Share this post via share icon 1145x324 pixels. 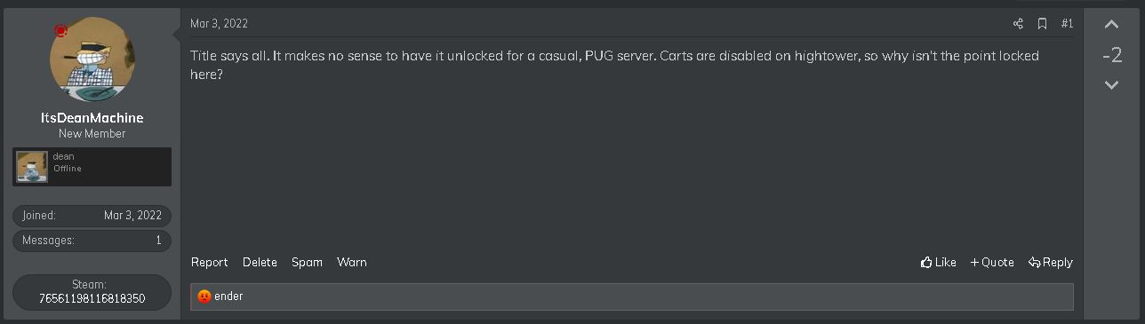(x=1019, y=24)
